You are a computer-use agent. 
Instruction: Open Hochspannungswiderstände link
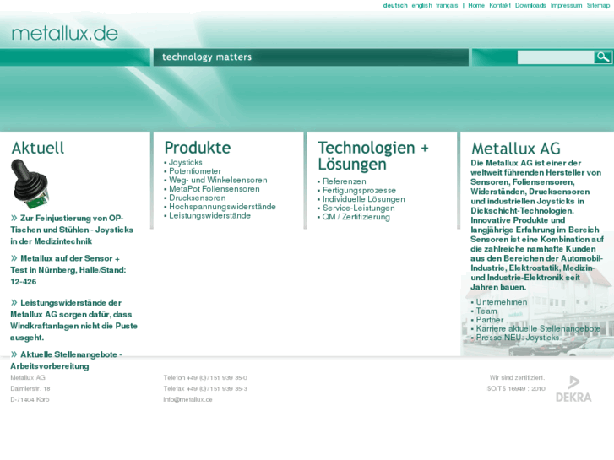coord(222,206)
